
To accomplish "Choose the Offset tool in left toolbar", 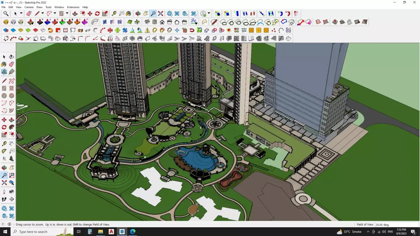I will [12, 135].
